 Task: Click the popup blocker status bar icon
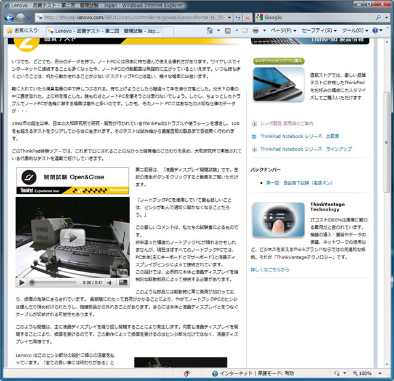tap(187, 374)
